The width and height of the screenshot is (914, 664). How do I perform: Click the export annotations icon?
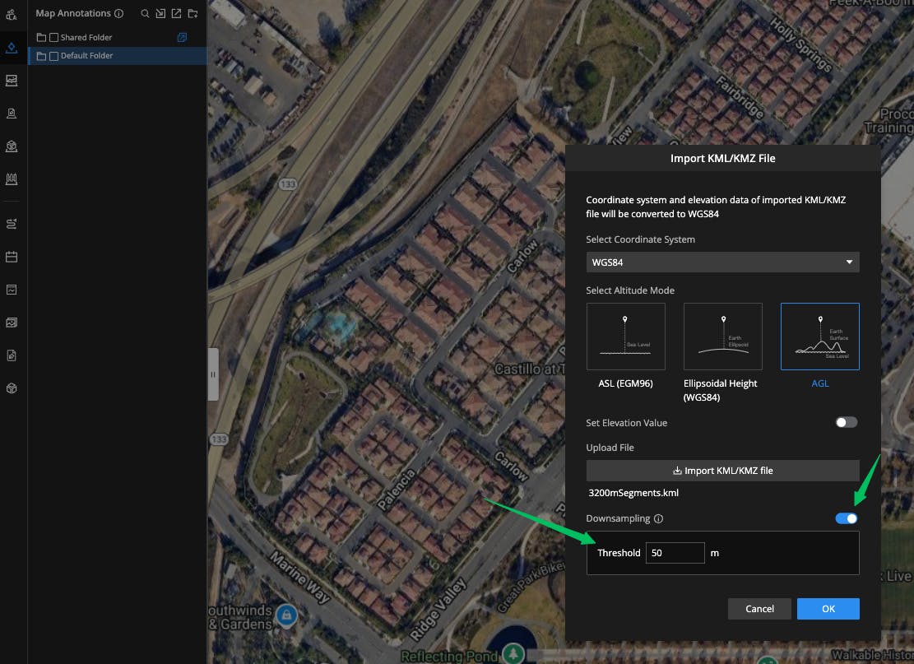coord(176,14)
